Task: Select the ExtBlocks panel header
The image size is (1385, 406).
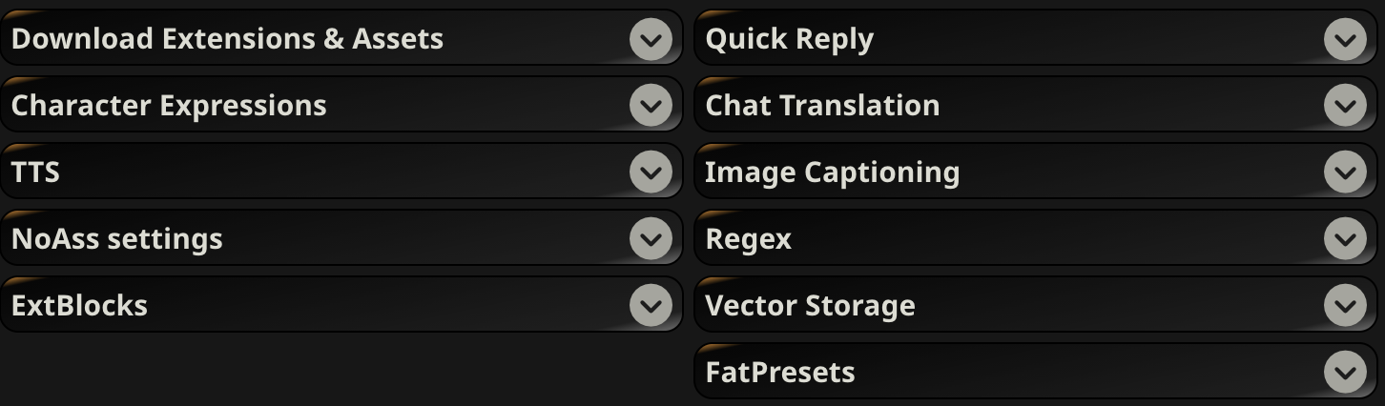Action: coord(79,306)
